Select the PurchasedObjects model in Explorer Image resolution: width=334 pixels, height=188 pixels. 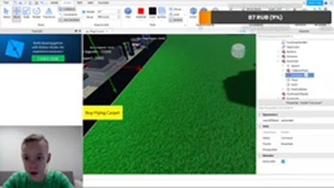[x=295, y=94]
